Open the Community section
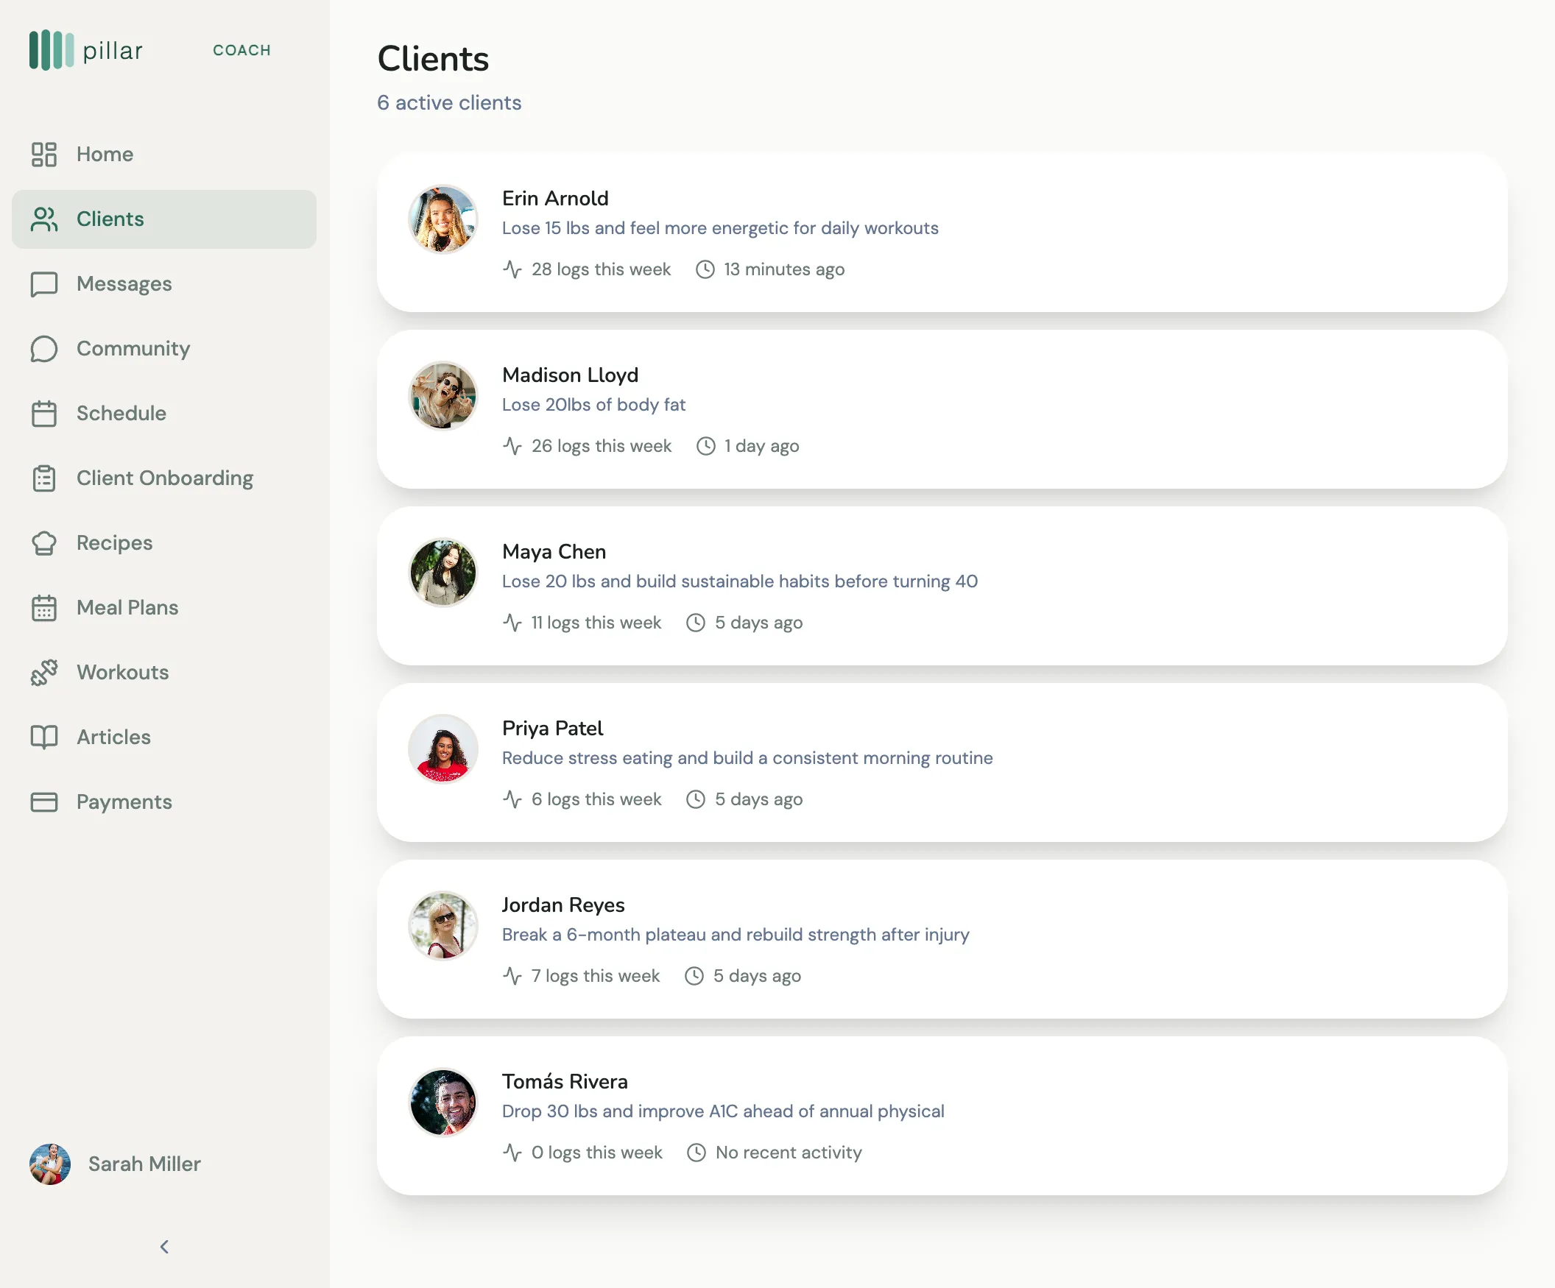 tap(164, 349)
